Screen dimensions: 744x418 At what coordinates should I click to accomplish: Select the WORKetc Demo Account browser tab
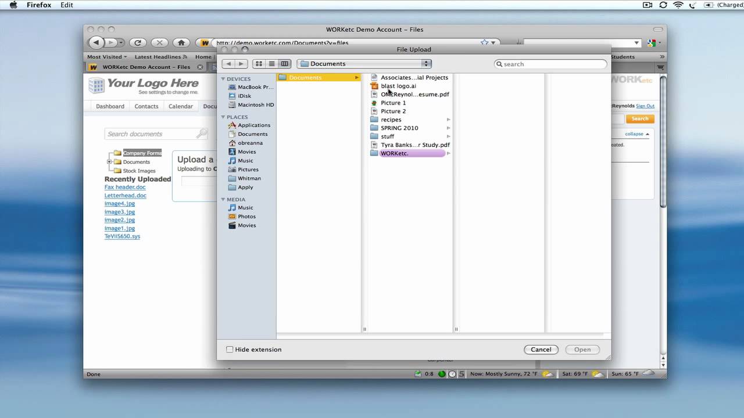click(x=145, y=67)
